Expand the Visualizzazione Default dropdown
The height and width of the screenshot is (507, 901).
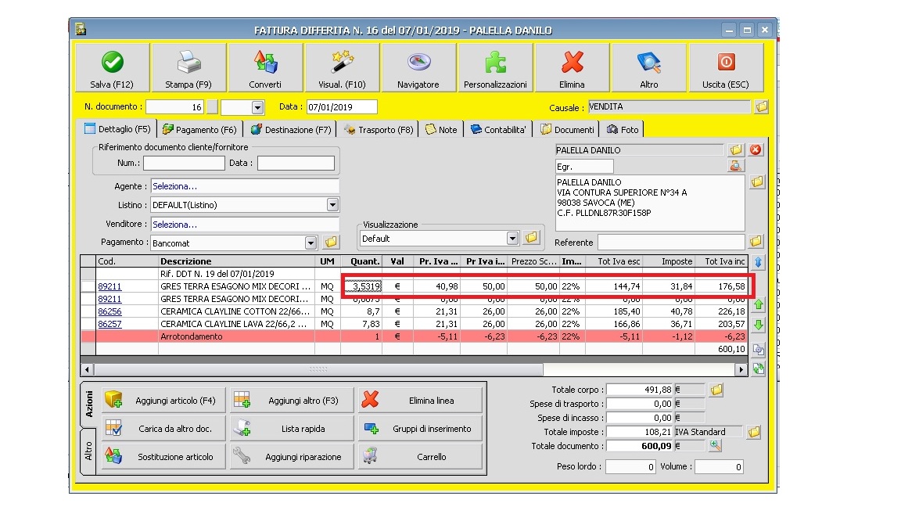pyautogui.click(x=512, y=238)
